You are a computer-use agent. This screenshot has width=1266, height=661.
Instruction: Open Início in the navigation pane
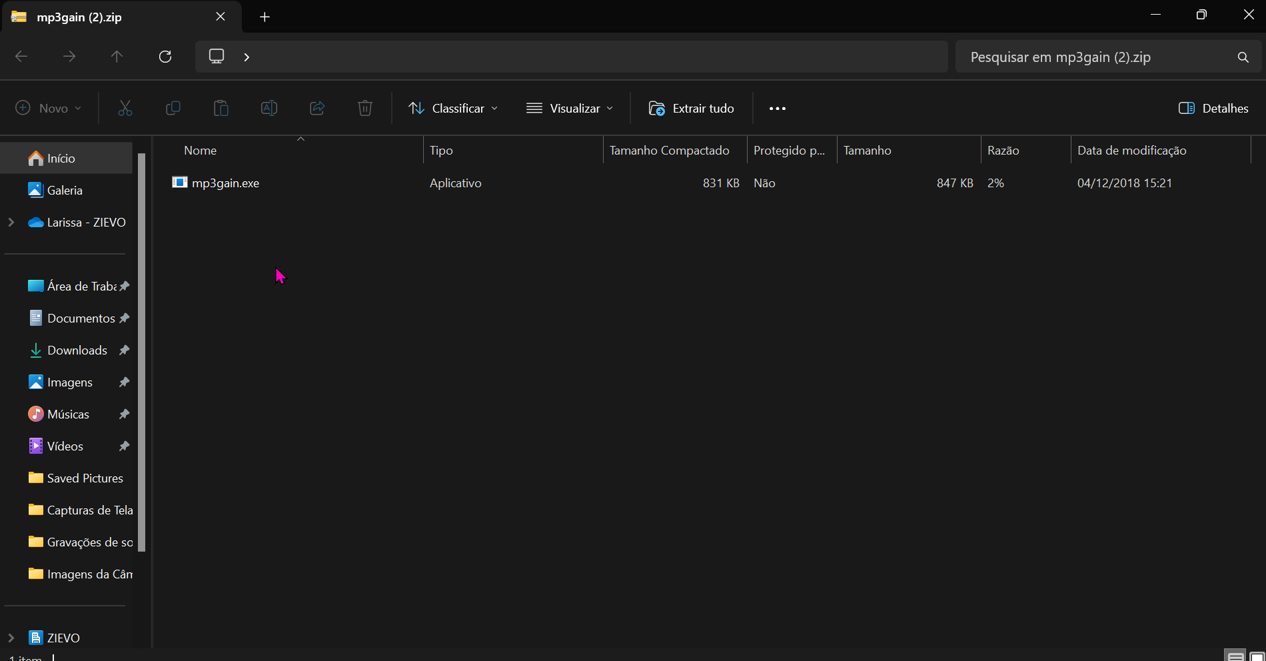click(67, 158)
